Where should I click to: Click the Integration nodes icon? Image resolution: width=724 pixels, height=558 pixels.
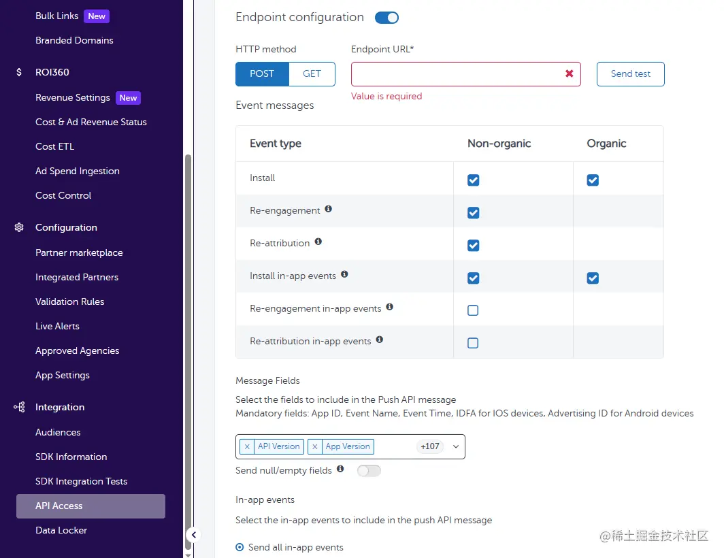point(19,407)
